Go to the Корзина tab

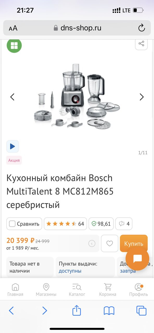[108, 290]
